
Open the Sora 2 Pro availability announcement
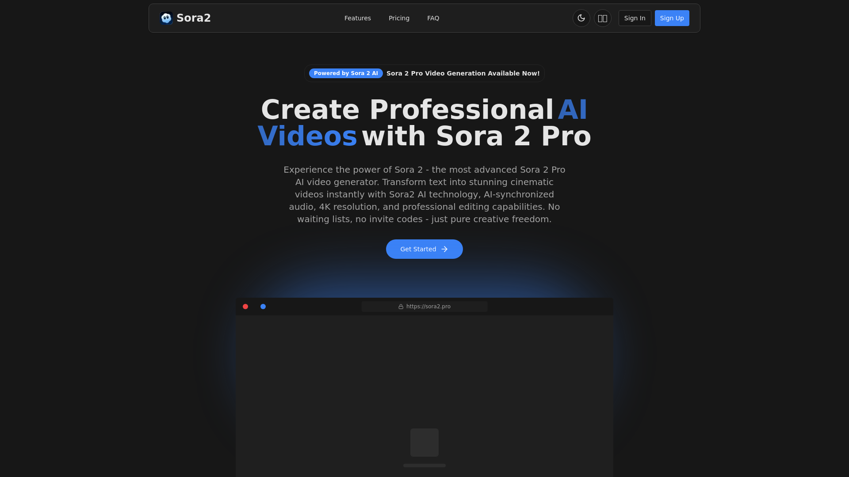pyautogui.click(x=463, y=73)
